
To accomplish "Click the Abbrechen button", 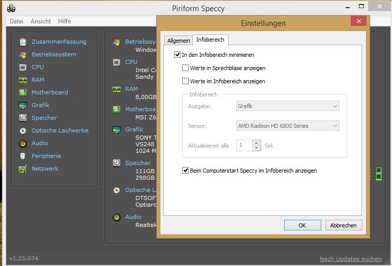I will click(x=344, y=225).
